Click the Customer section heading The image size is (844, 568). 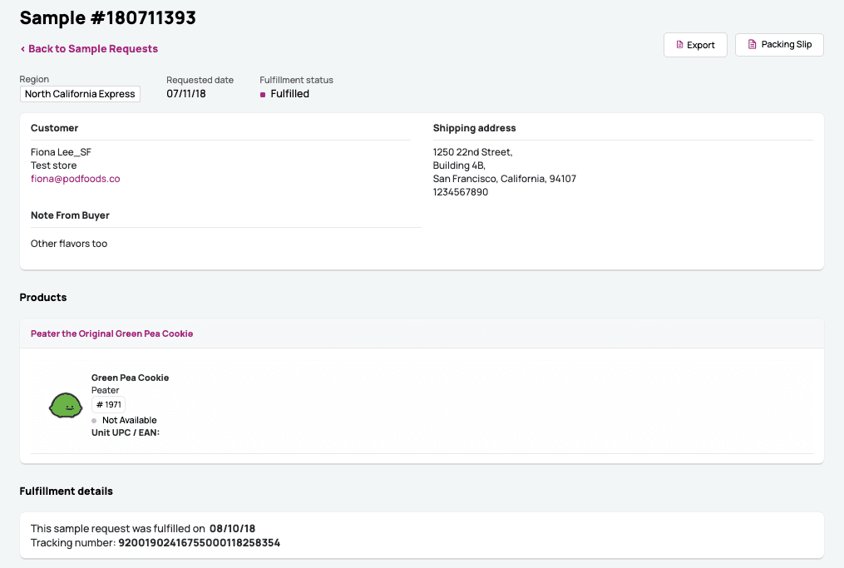(x=54, y=128)
